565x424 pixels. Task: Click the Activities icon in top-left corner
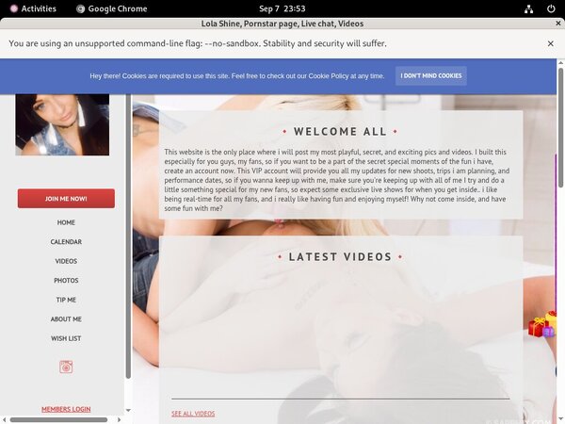click(13, 8)
